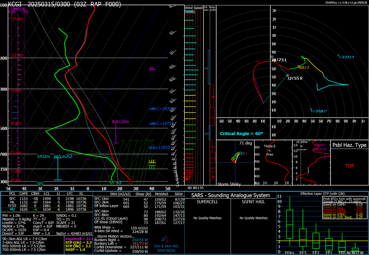This screenshot has height=255, width=369.
Task: Click the 12 km height label
Action: tap(17, 55)
